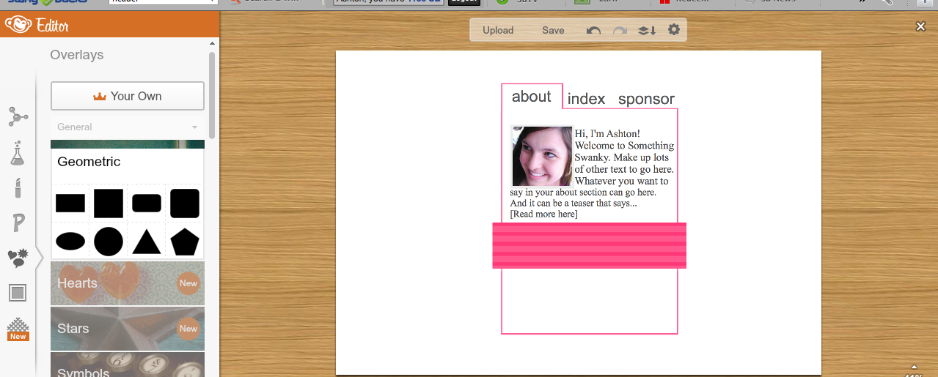The image size is (938, 377).
Task: Click the Your Own overlay button
Action: tap(128, 96)
